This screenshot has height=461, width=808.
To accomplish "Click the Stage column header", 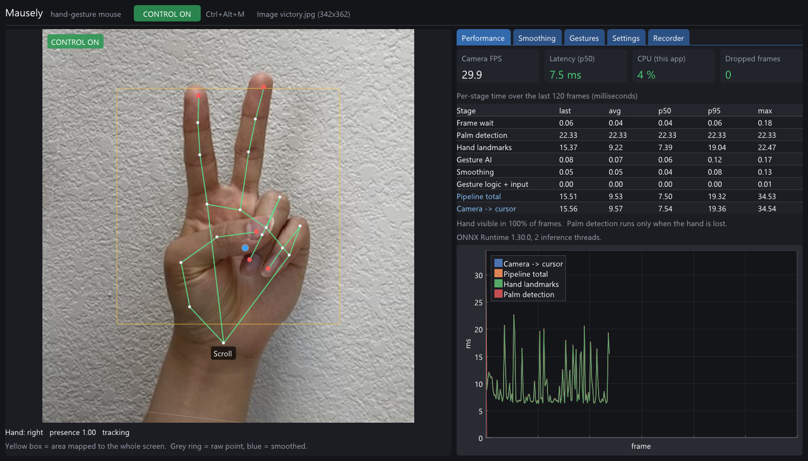I will [466, 111].
